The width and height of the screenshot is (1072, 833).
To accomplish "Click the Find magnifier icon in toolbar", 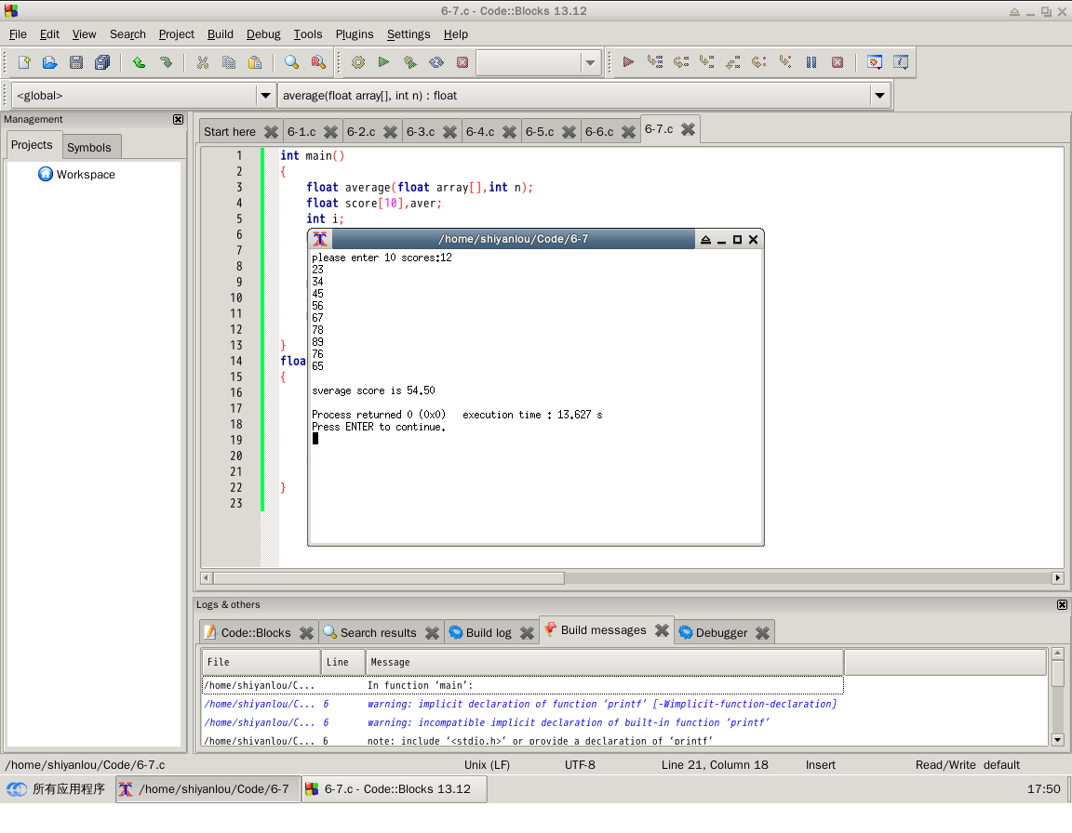I will [x=291, y=62].
